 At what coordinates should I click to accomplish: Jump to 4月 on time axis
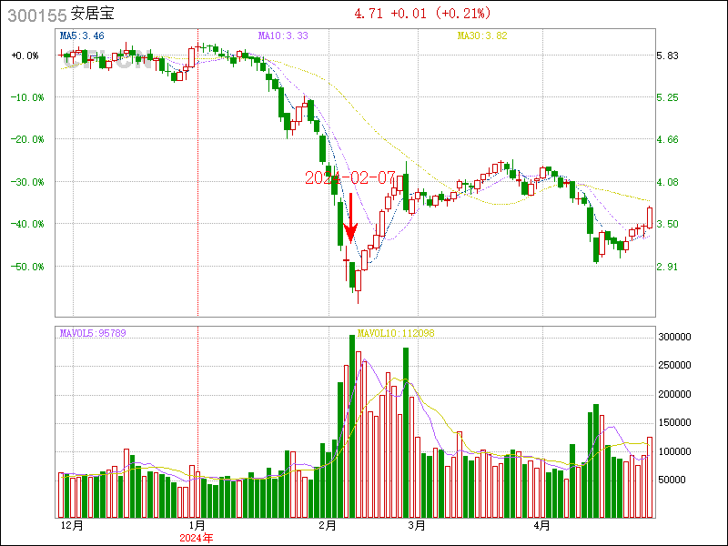pyautogui.click(x=541, y=526)
